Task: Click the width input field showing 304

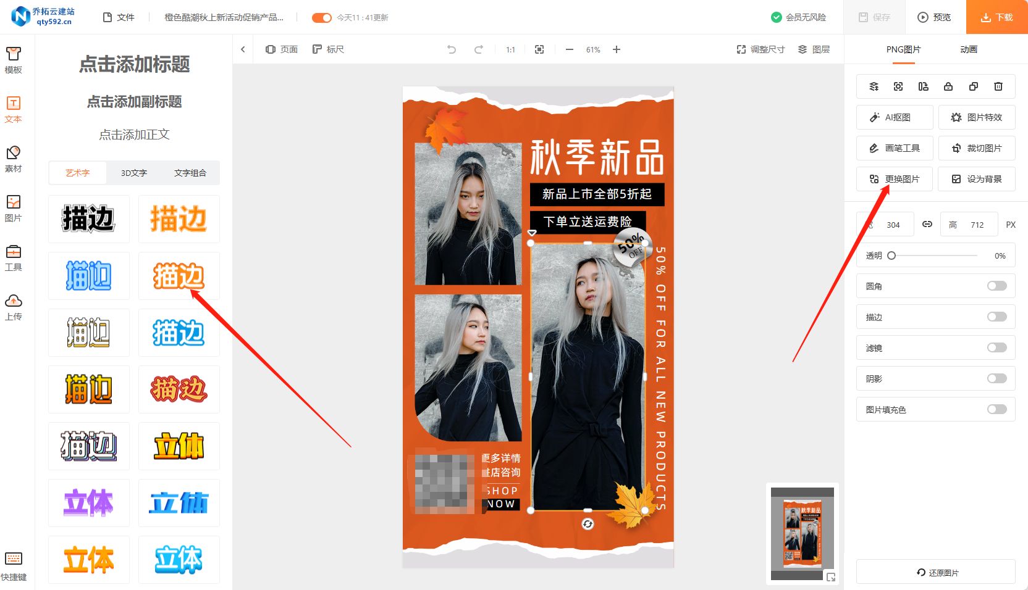Action: point(885,225)
